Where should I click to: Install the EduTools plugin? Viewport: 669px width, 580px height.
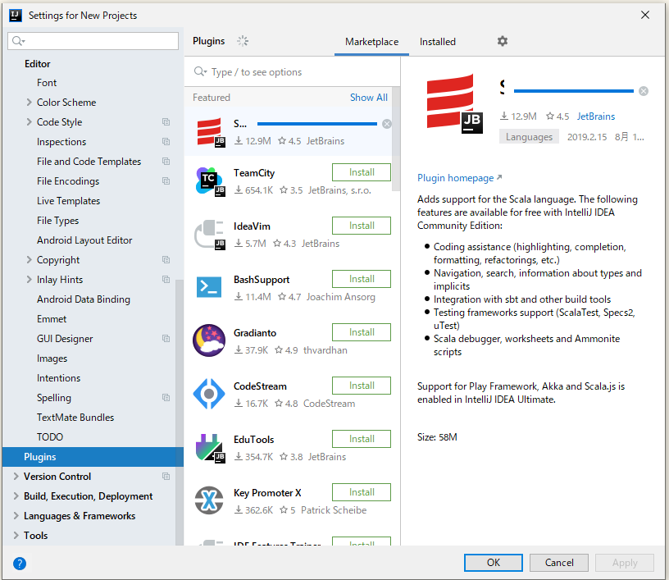point(362,439)
